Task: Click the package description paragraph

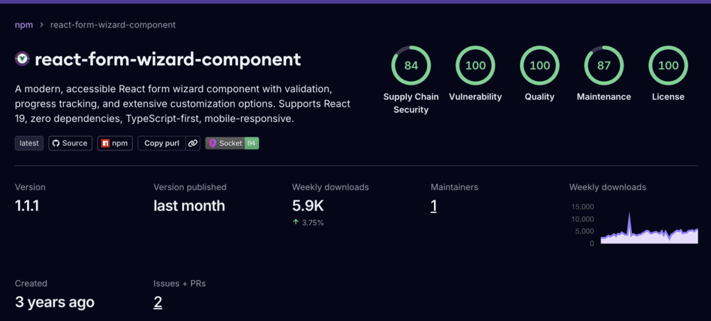Action: (183, 104)
